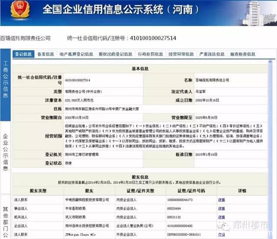This screenshot has width=277, height=239.
Task: Click the 基本信息 section header
Action: (140, 68)
